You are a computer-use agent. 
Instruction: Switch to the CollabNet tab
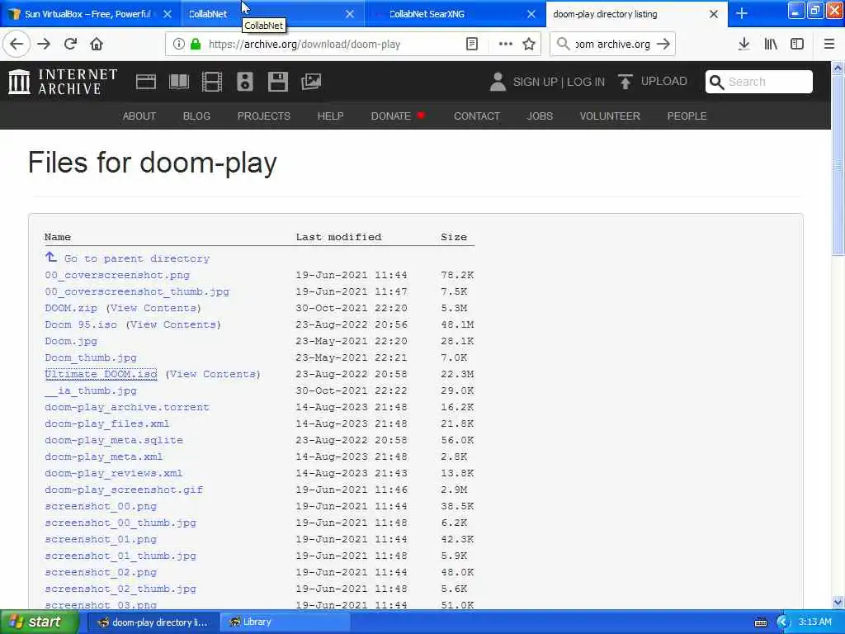[x=272, y=14]
